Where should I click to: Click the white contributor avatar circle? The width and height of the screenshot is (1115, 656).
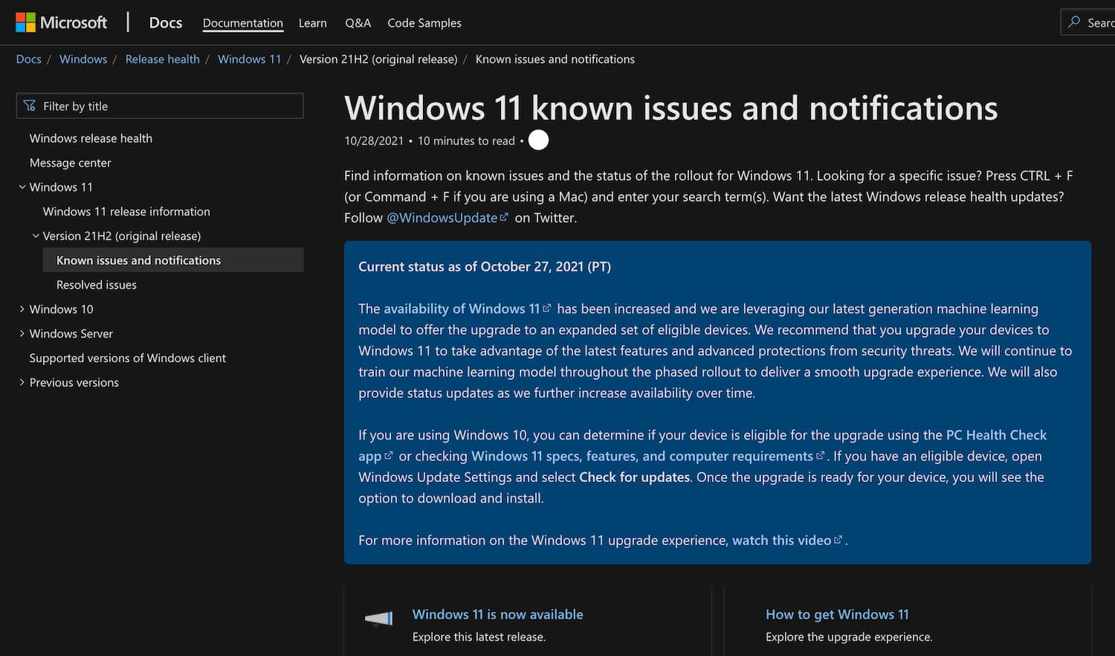538,140
